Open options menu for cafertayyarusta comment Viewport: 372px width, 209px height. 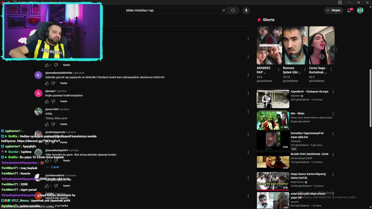pyautogui.click(x=248, y=134)
